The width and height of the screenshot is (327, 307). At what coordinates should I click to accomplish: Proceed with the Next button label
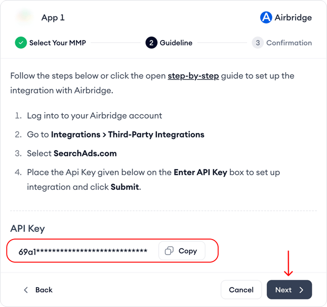point(283,290)
